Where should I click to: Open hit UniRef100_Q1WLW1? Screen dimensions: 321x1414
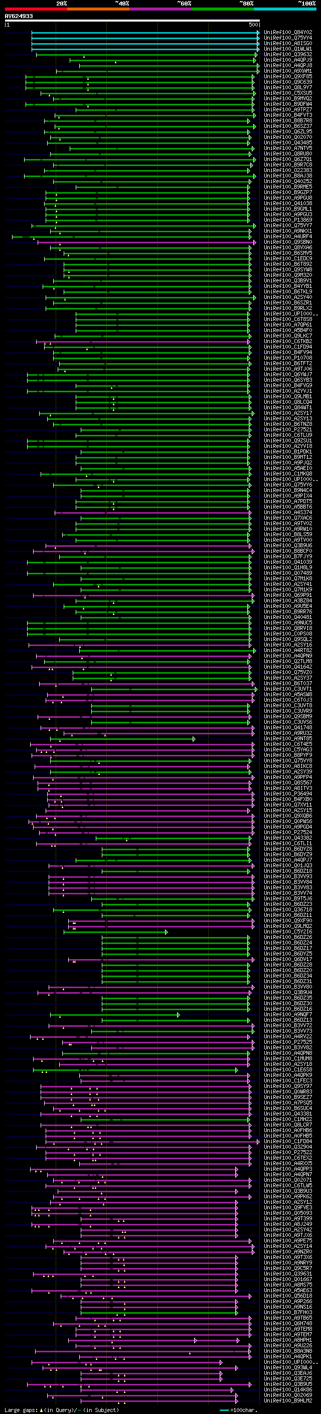tap(288, 49)
